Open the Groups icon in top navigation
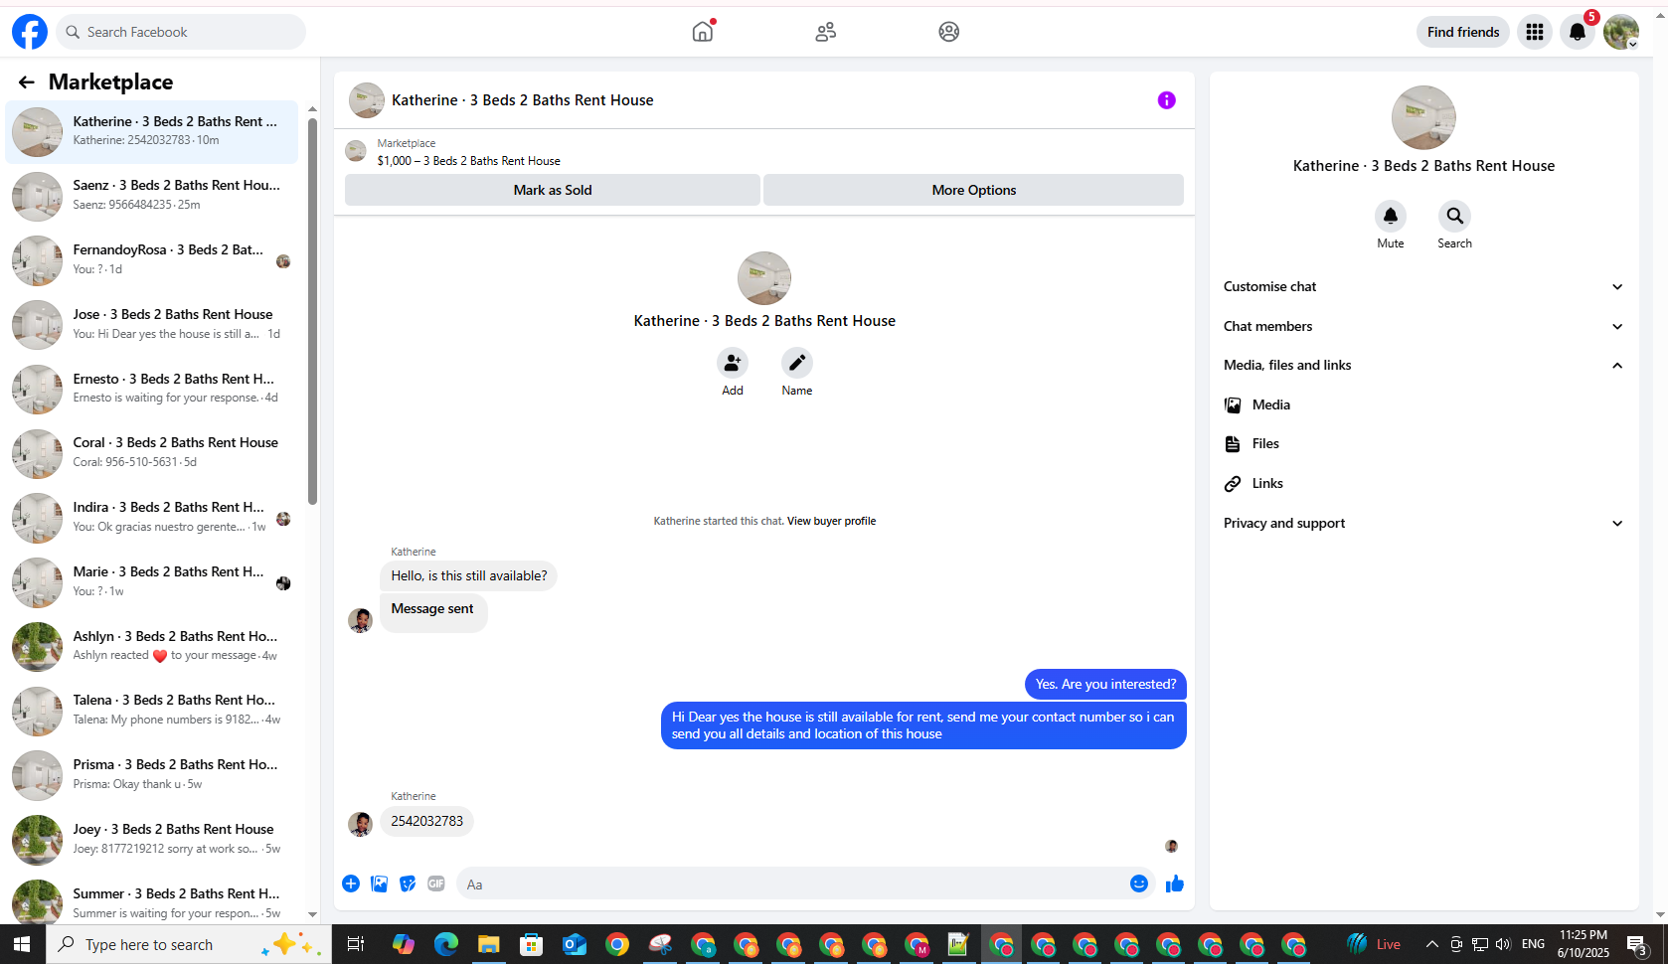This screenshot has width=1668, height=964. 949,32
